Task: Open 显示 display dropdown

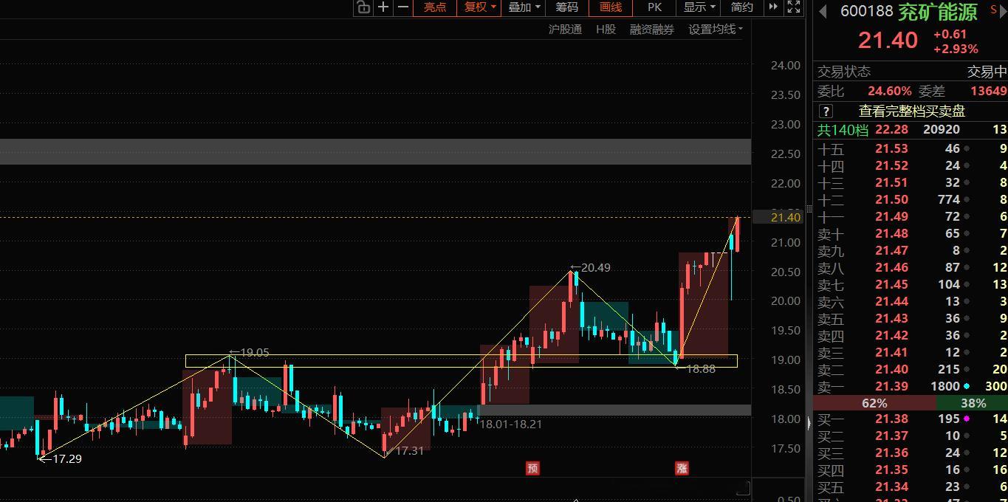Action: pos(699,7)
